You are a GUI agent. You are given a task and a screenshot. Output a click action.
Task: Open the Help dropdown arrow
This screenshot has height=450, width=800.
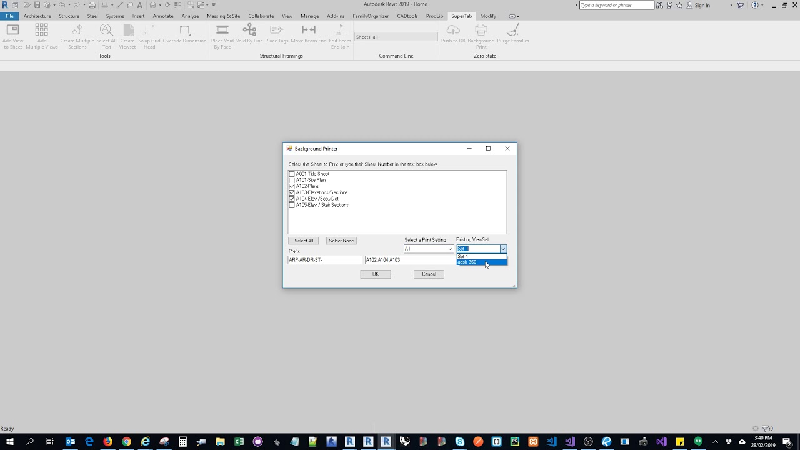tap(762, 5)
